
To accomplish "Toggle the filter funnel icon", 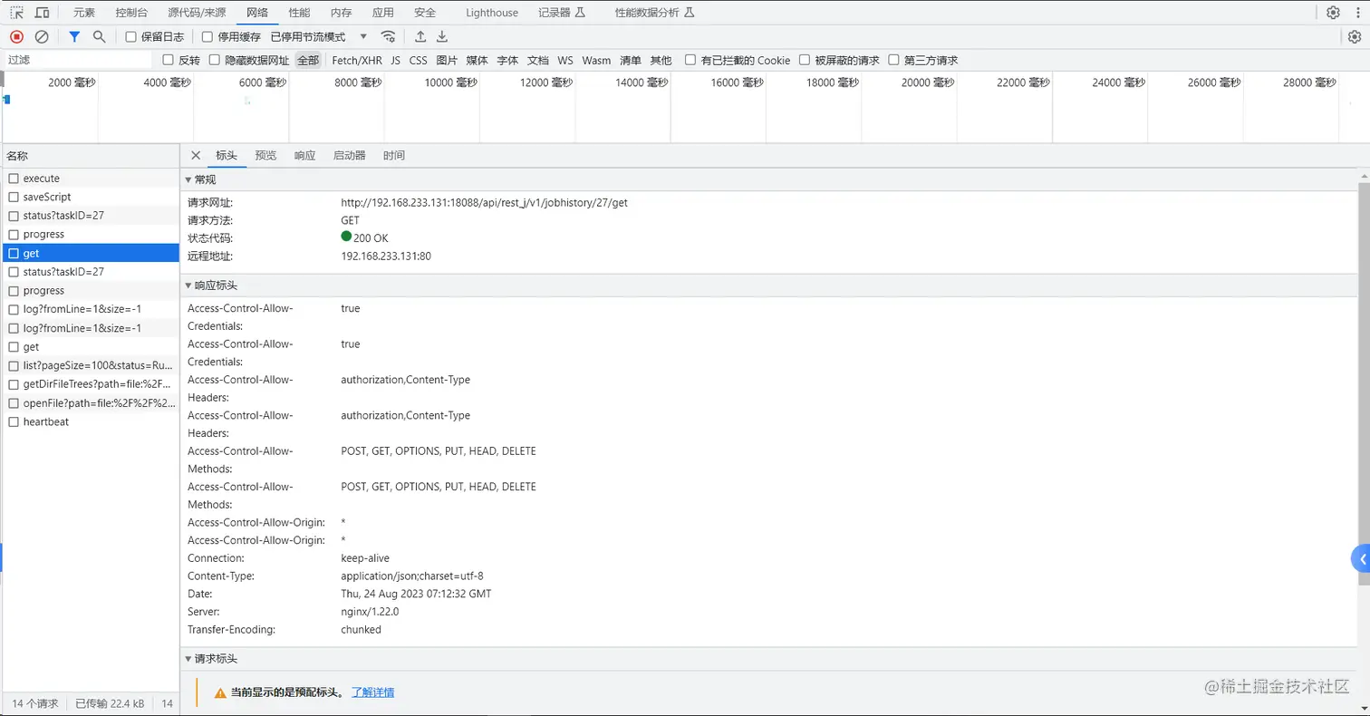I will 74,36.
